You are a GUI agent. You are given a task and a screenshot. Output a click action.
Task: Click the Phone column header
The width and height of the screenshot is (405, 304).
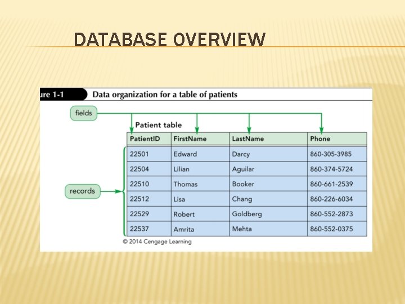[337, 139]
